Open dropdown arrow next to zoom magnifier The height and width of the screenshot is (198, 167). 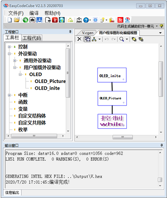[x=127, y=39]
